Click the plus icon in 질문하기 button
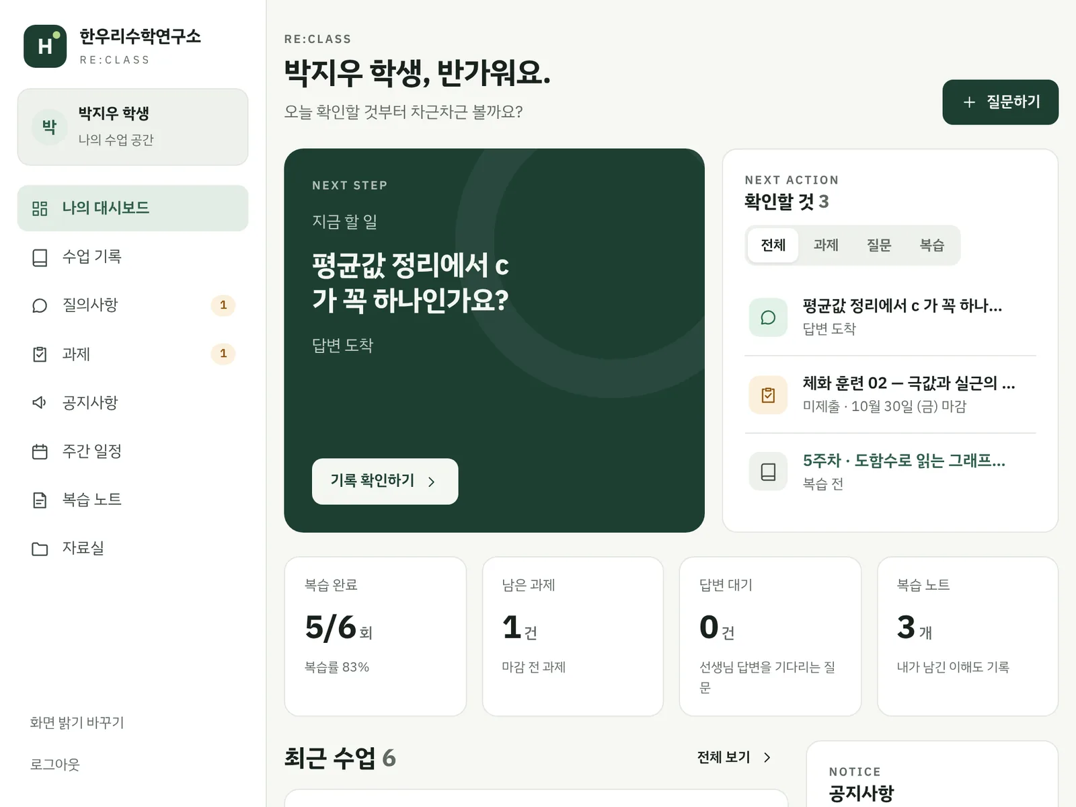 (x=969, y=102)
